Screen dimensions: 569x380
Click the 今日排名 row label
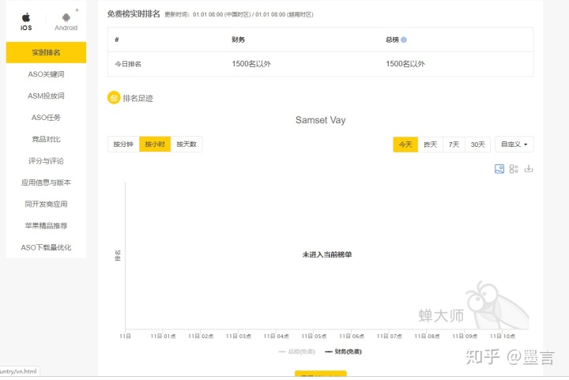point(128,64)
